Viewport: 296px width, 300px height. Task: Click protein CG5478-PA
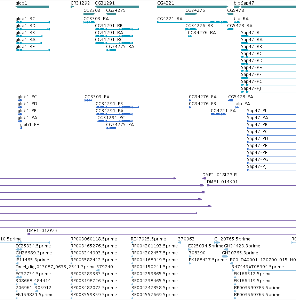241,97
